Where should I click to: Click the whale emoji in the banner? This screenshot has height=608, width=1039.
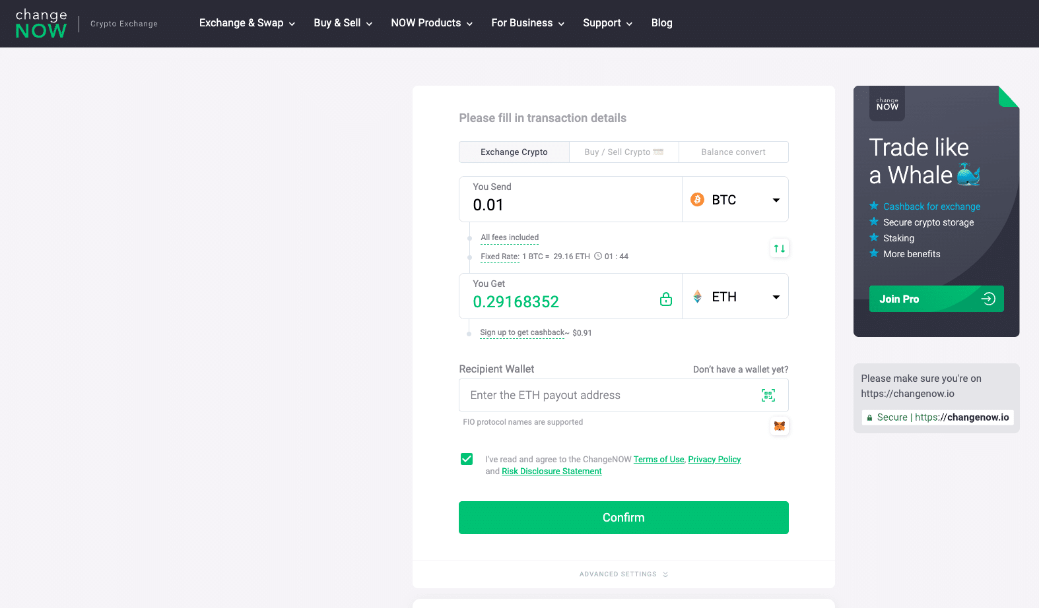(968, 175)
